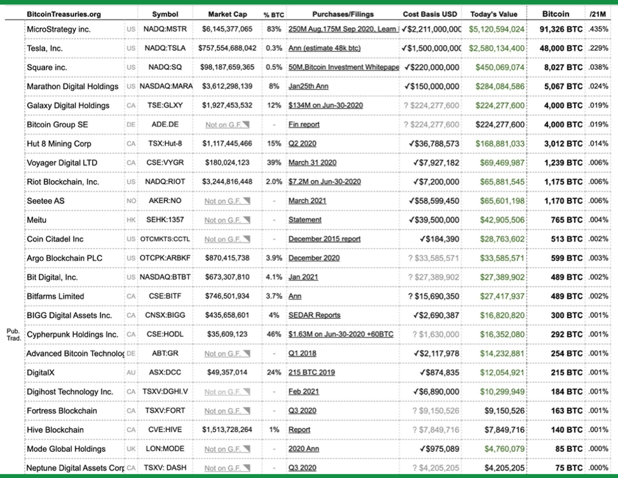618x478 pixels.
Task: Open Argo Blockchain December 2020 link
Action: (x=313, y=258)
